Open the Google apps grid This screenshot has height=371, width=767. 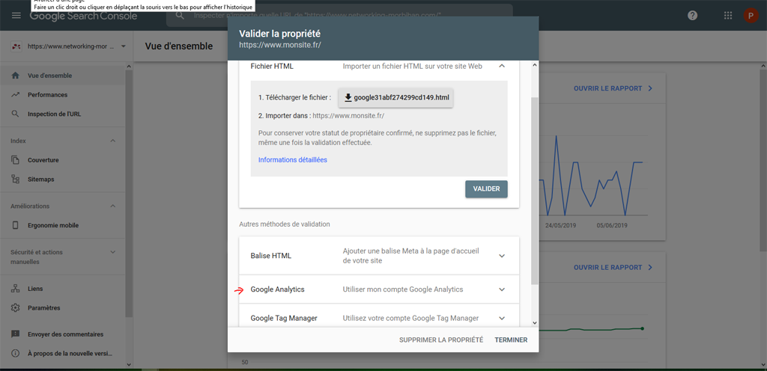point(728,16)
